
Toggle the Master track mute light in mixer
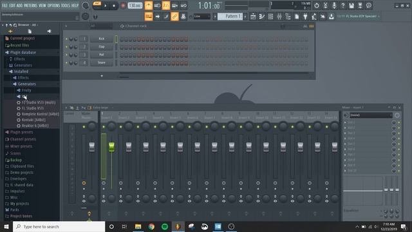[x=84, y=127]
